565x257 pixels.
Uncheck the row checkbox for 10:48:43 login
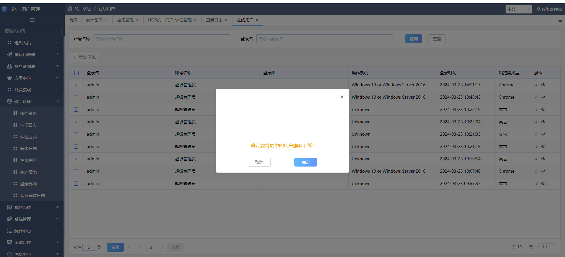point(76,97)
